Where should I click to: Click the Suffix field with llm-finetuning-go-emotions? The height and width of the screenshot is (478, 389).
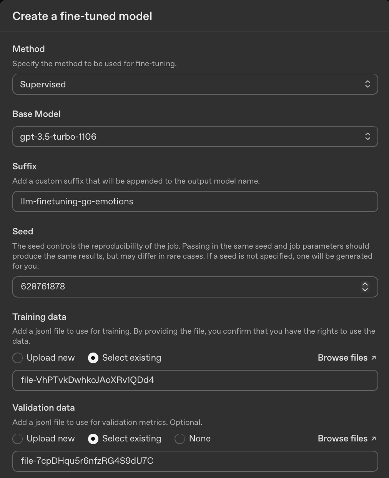click(195, 202)
